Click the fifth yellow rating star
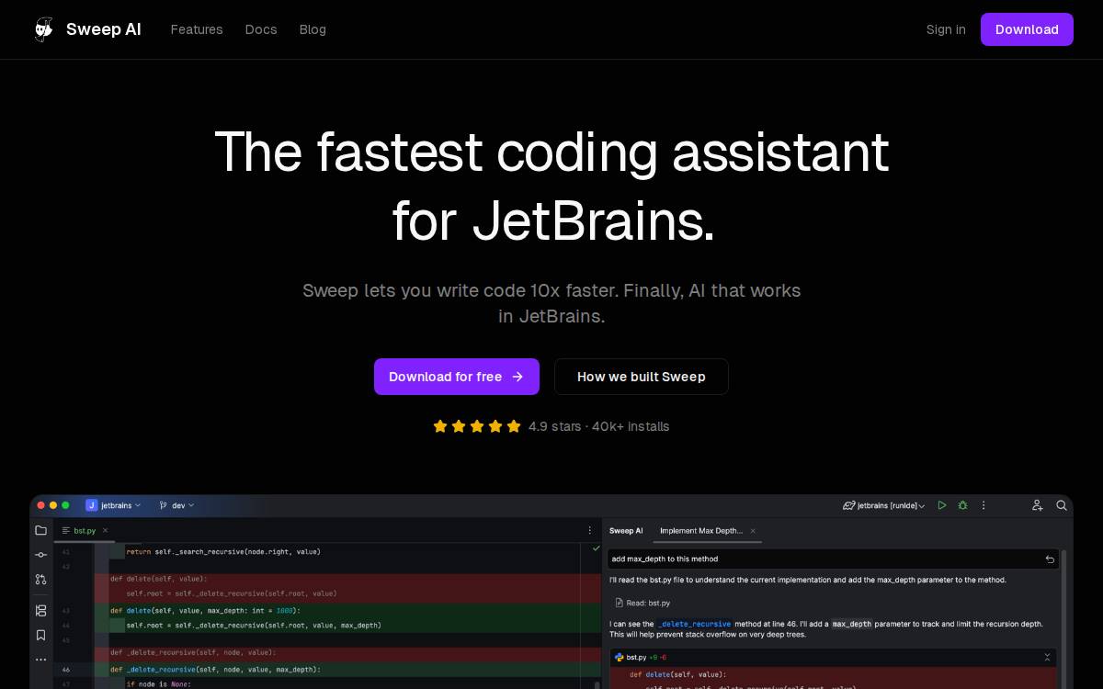The height and width of the screenshot is (689, 1103). [514, 426]
